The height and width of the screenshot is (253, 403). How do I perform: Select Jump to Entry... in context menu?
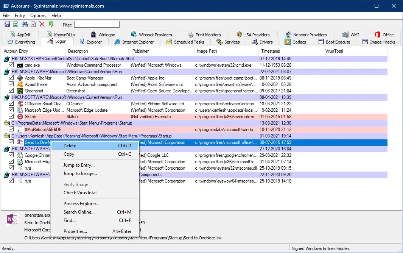point(95,165)
